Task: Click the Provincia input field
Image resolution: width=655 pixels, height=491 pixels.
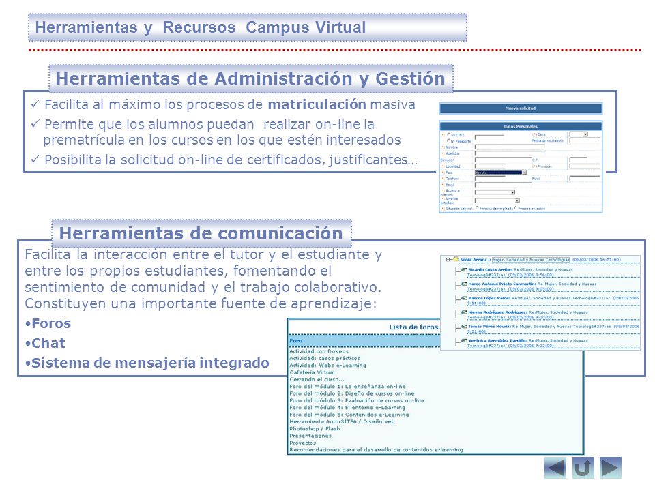Action: coord(585,166)
